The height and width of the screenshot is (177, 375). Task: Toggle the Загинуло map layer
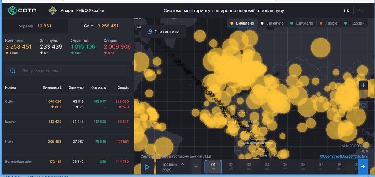point(272,23)
